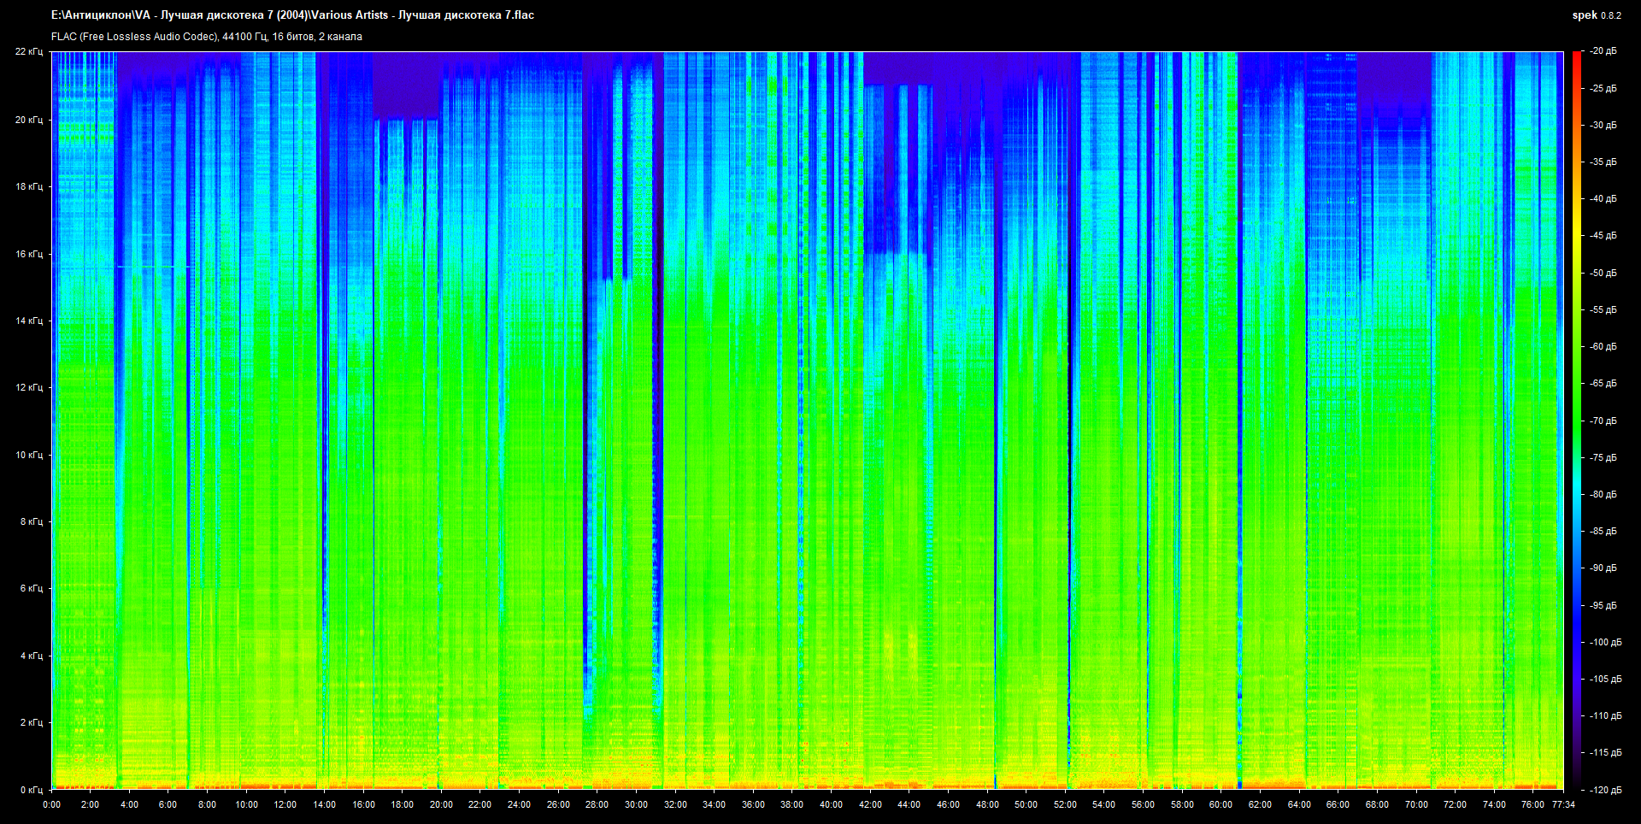Screen dimensions: 1641x824
Task: Click the FLAC file path title text
Action: [x=292, y=15]
